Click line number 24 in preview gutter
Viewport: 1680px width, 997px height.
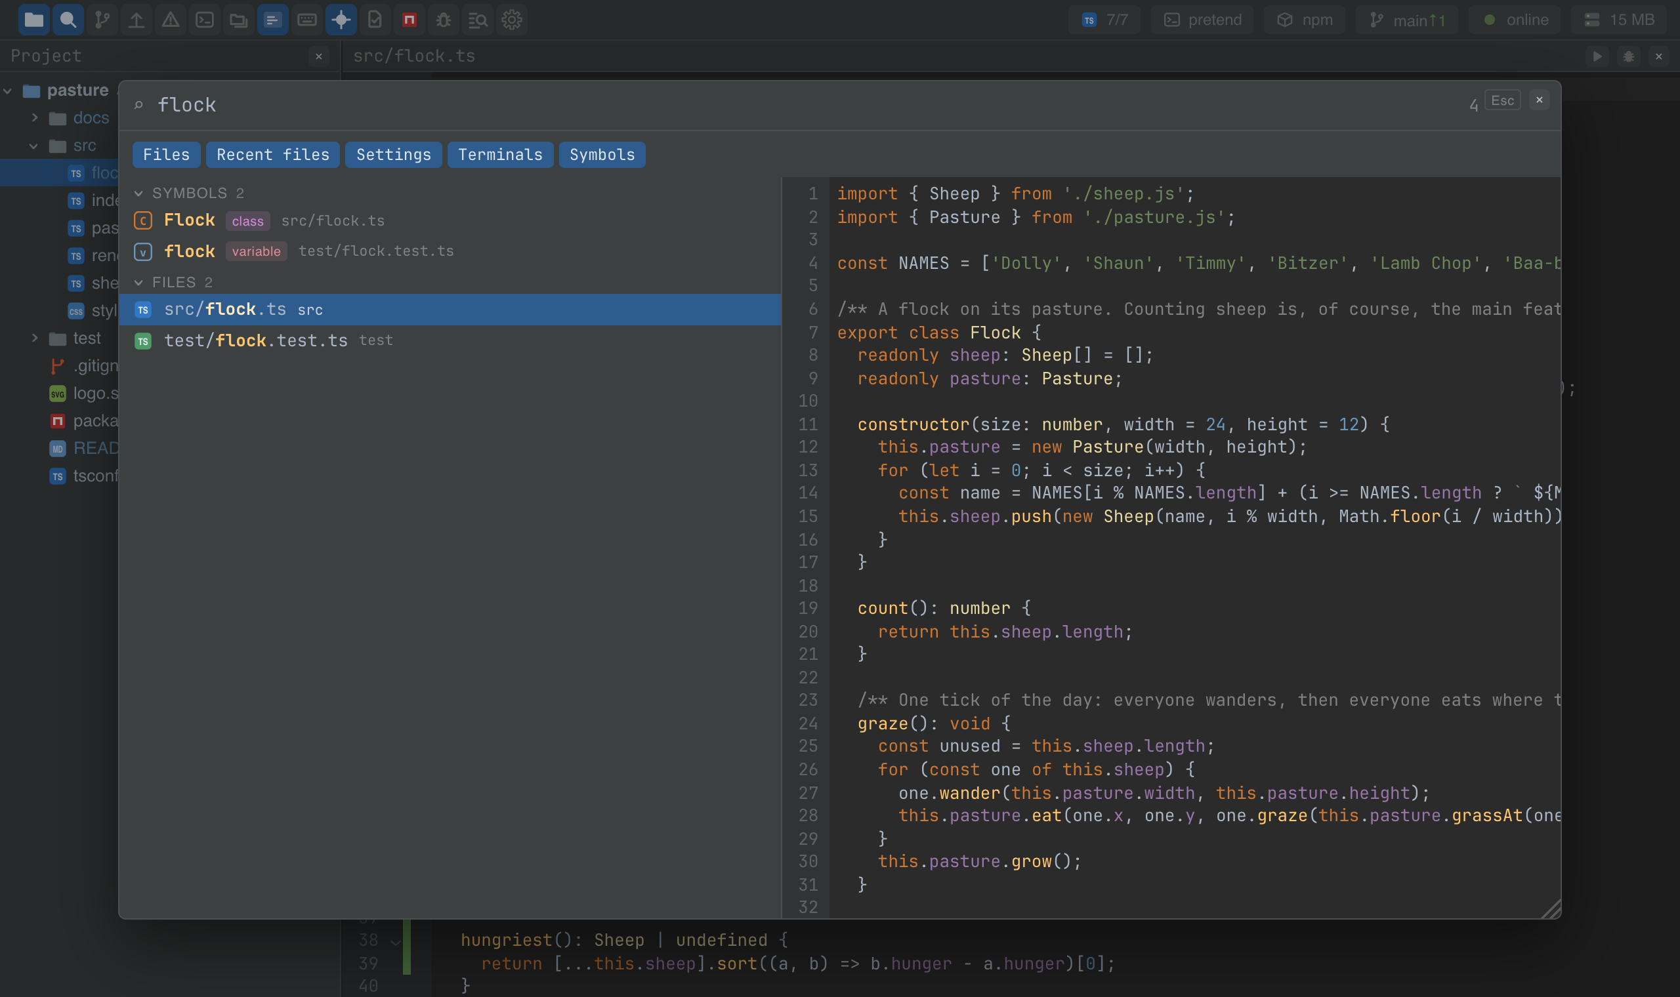[808, 723]
